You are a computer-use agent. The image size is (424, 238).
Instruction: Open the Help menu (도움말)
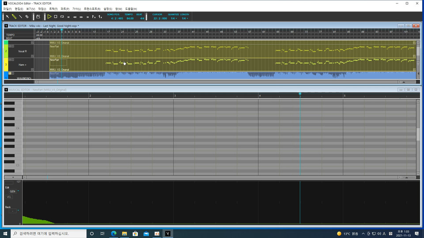(x=131, y=9)
